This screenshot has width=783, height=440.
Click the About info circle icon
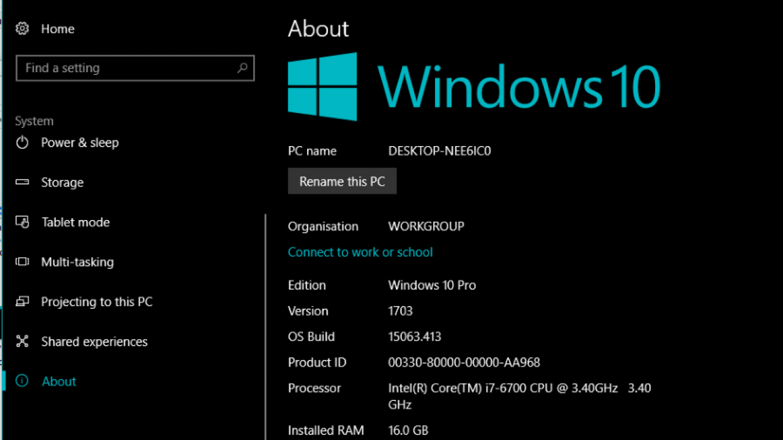tap(22, 381)
